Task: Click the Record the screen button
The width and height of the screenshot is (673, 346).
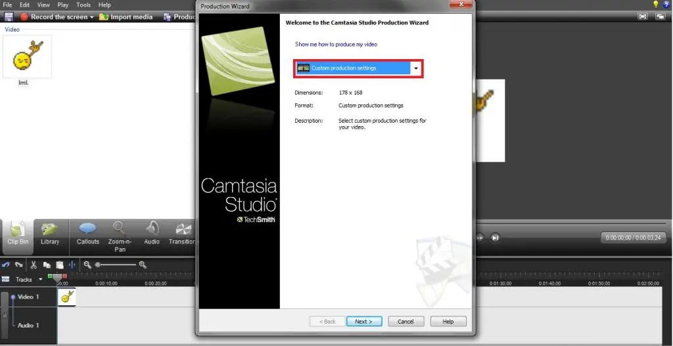Action: (x=54, y=16)
